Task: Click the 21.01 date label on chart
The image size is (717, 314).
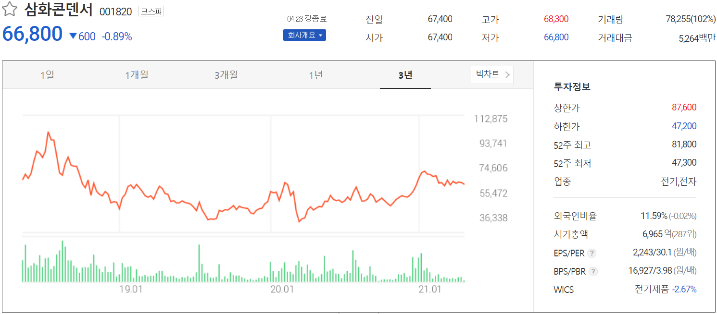Action: [430, 290]
